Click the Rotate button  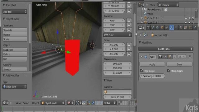click(15, 35)
